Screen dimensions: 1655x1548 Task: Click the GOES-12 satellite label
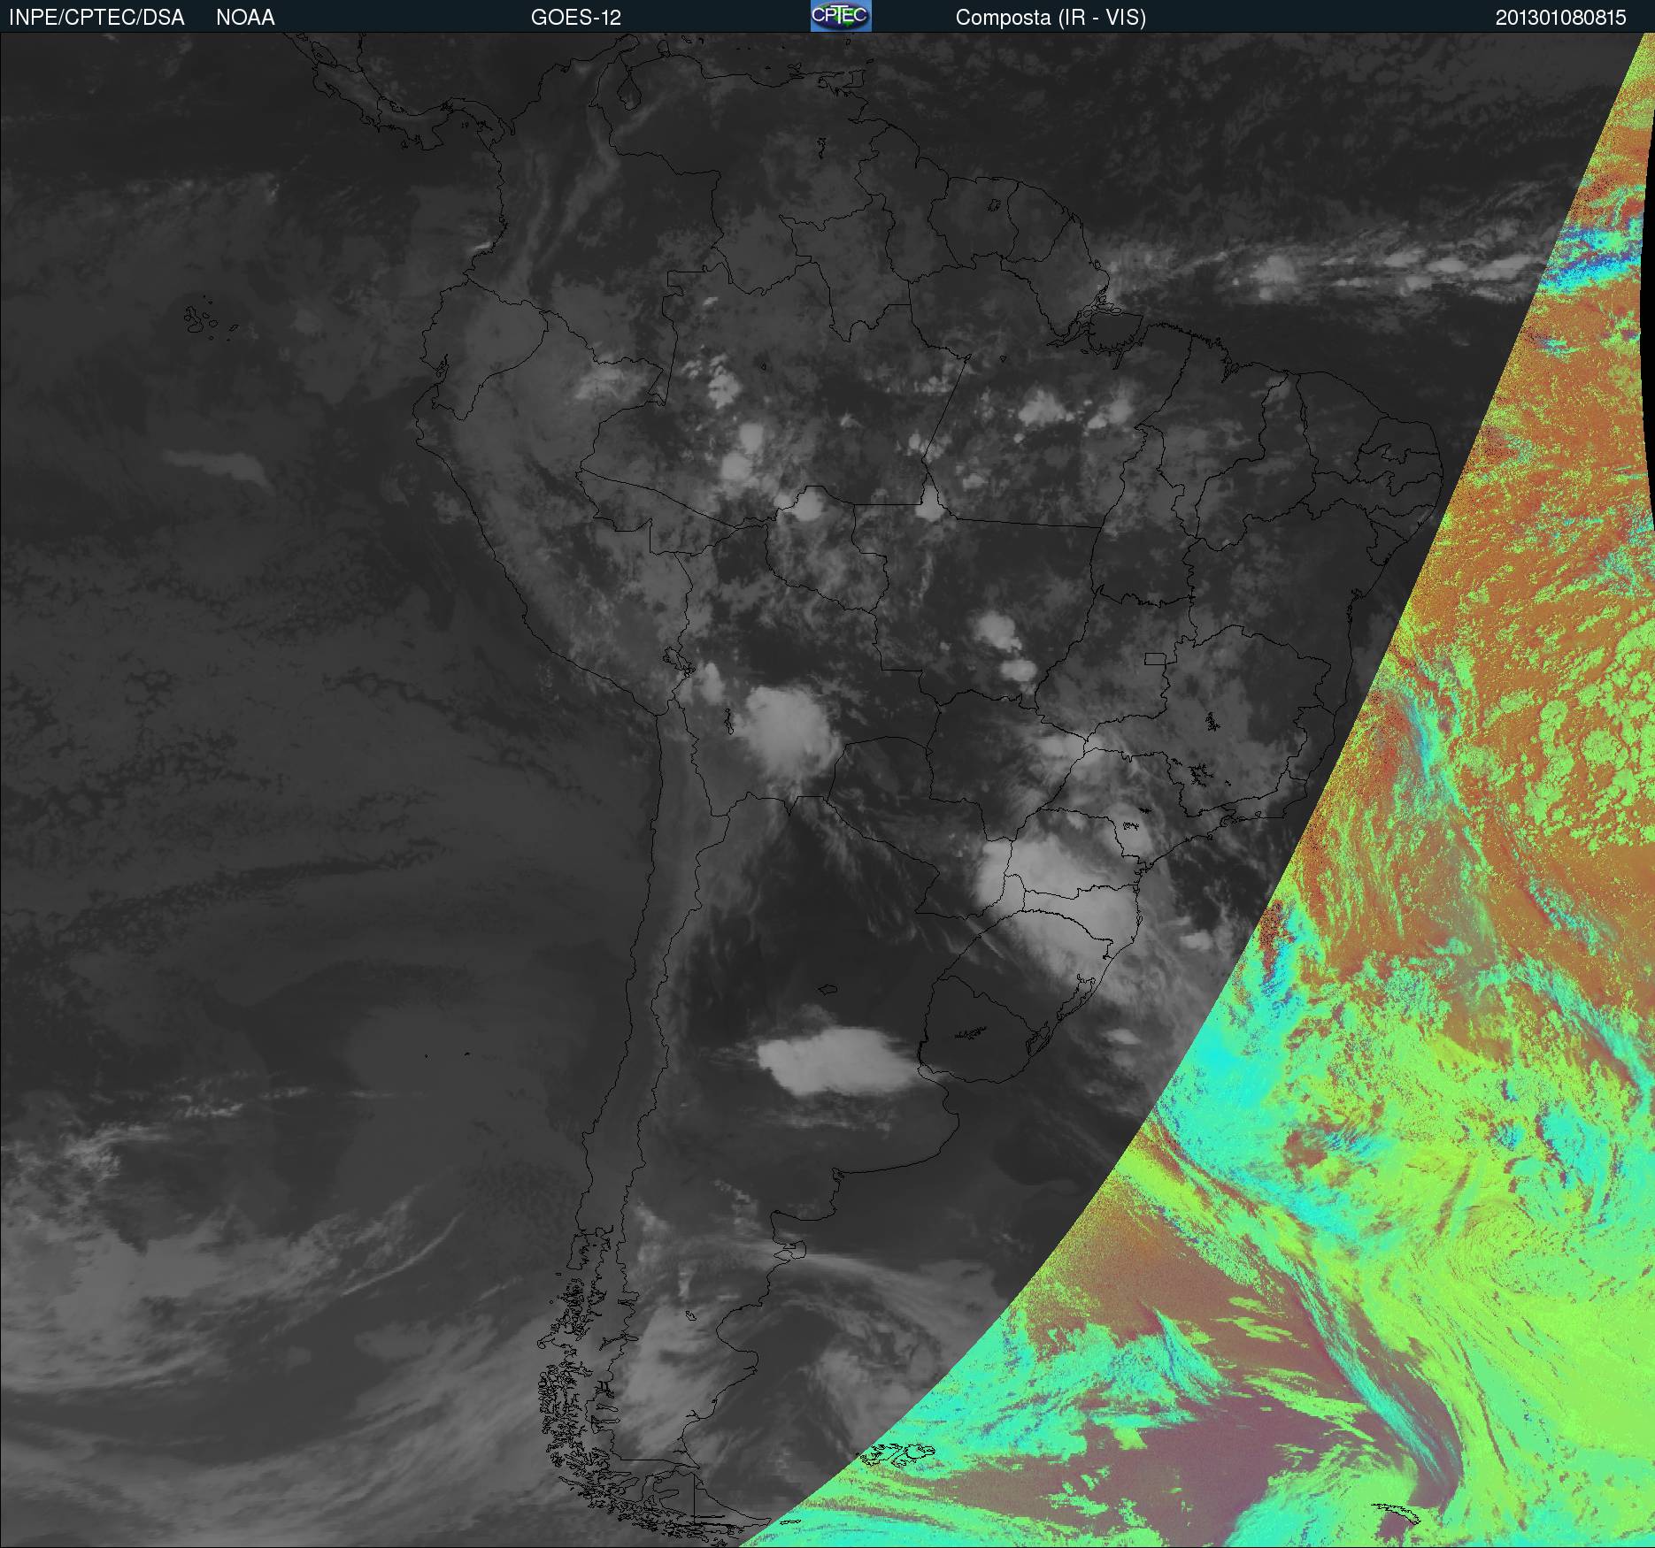[x=576, y=18]
